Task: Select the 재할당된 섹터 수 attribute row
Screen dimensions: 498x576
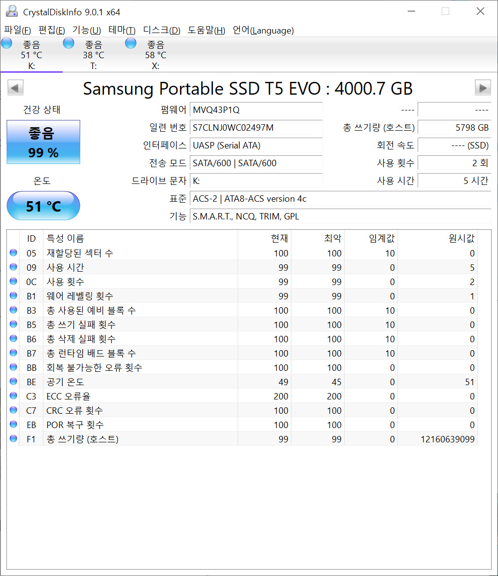Action: pos(243,252)
